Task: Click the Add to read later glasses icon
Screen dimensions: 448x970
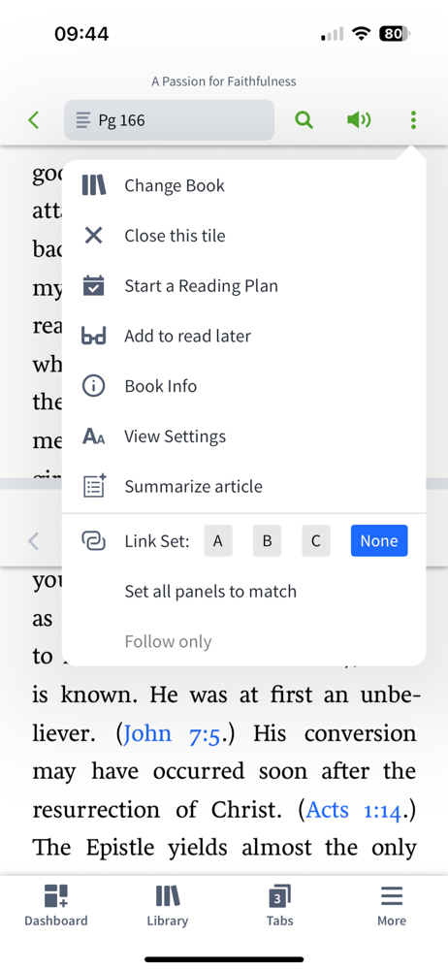Action: pos(93,336)
